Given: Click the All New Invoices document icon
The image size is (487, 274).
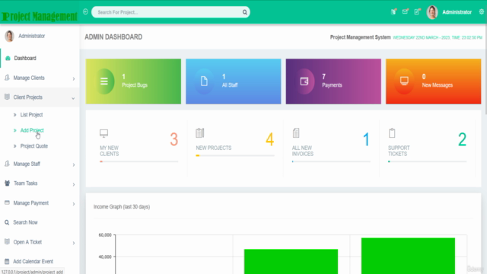Looking at the screenshot, I should pyautogui.click(x=296, y=133).
